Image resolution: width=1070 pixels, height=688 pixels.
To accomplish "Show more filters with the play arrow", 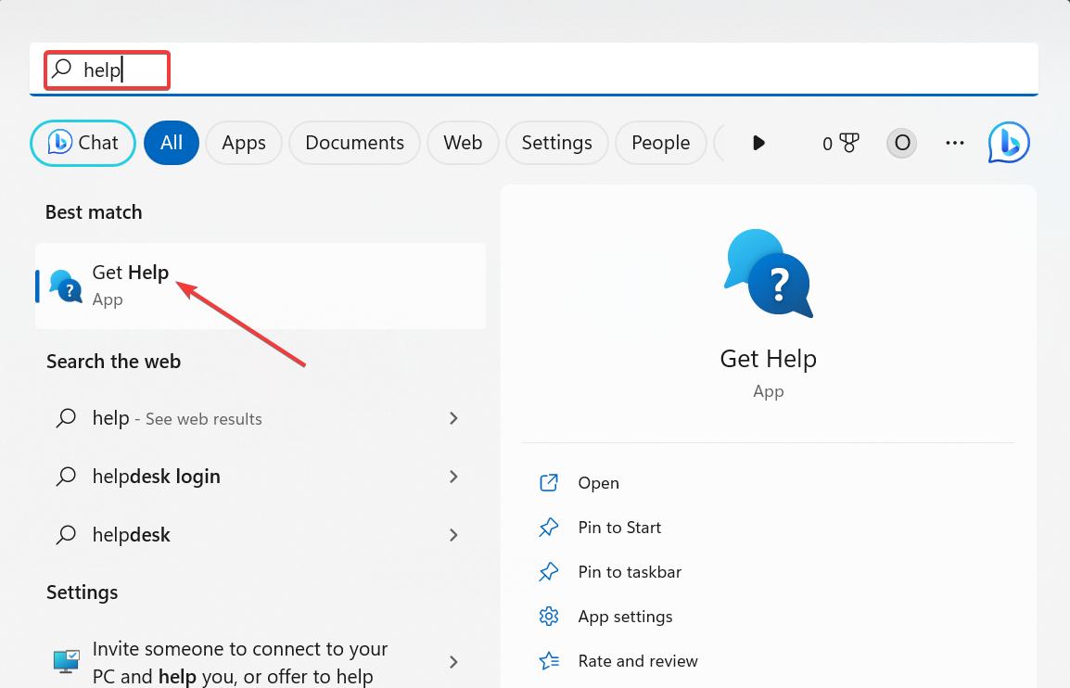I will pyautogui.click(x=758, y=143).
